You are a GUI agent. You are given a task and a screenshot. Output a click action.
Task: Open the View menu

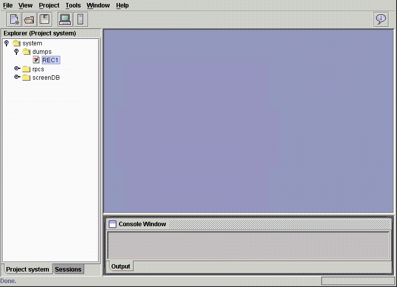click(x=25, y=5)
